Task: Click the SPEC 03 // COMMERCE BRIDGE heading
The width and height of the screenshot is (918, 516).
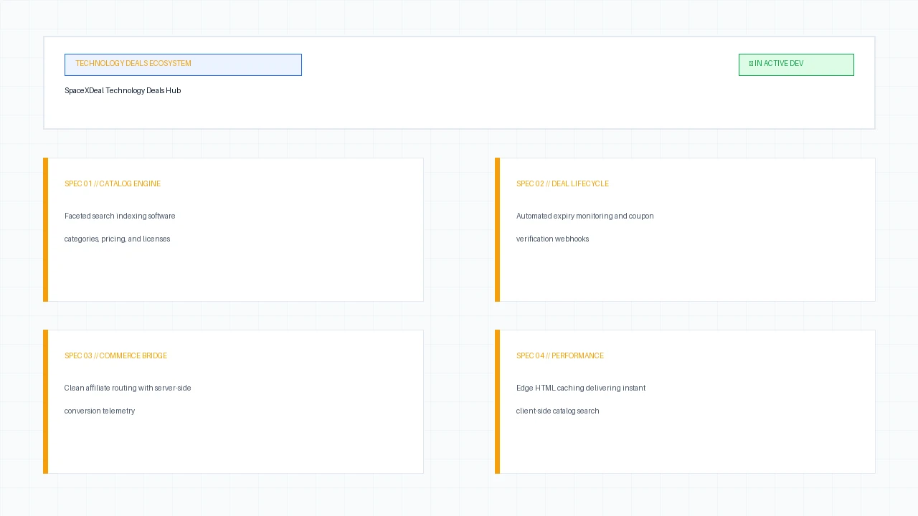Action: [115, 356]
